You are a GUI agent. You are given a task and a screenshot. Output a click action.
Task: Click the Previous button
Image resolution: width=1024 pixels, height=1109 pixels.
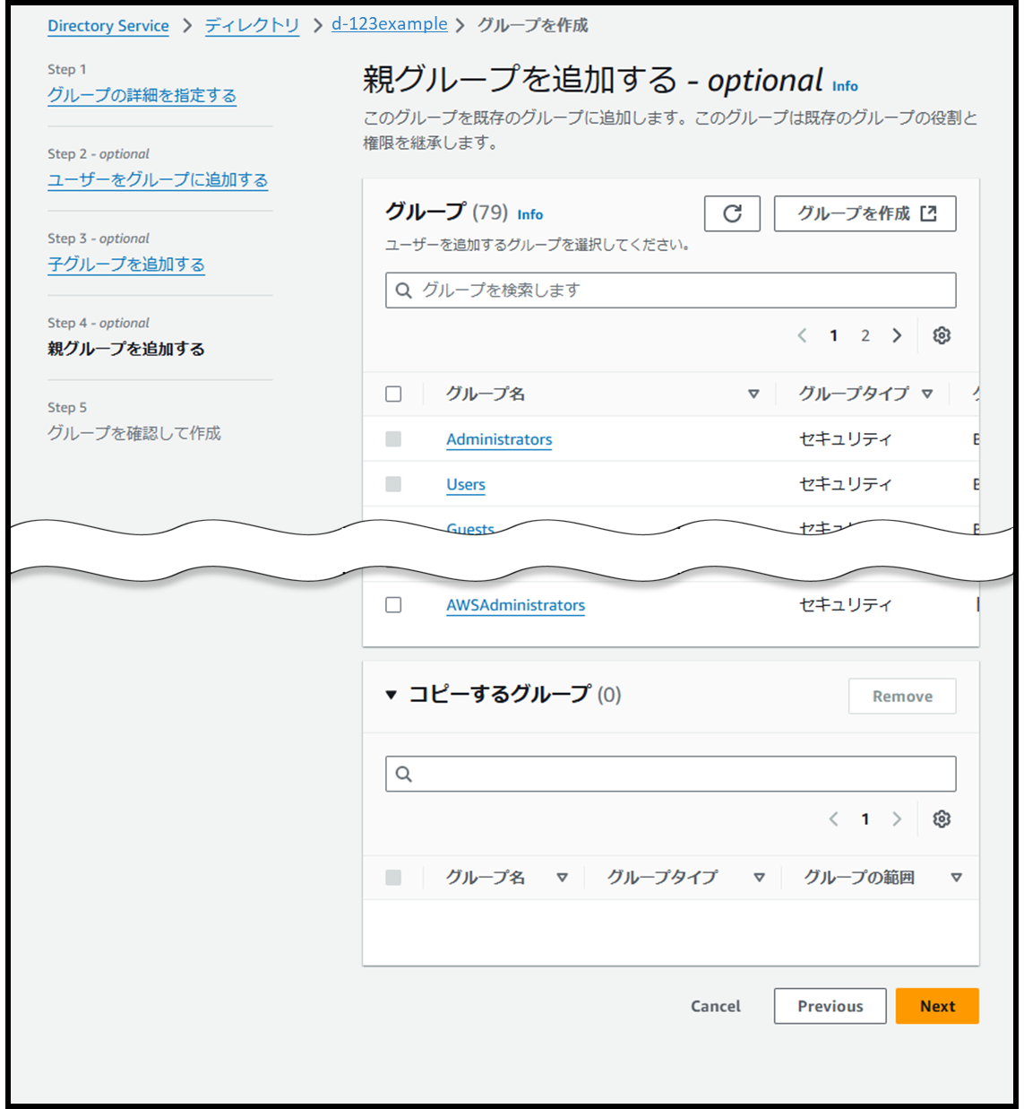(x=830, y=1006)
